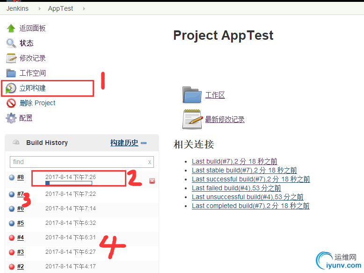Viewport: 364px width, 273px height.
Task: Go to AppTest in breadcrumb
Action: coord(60,8)
